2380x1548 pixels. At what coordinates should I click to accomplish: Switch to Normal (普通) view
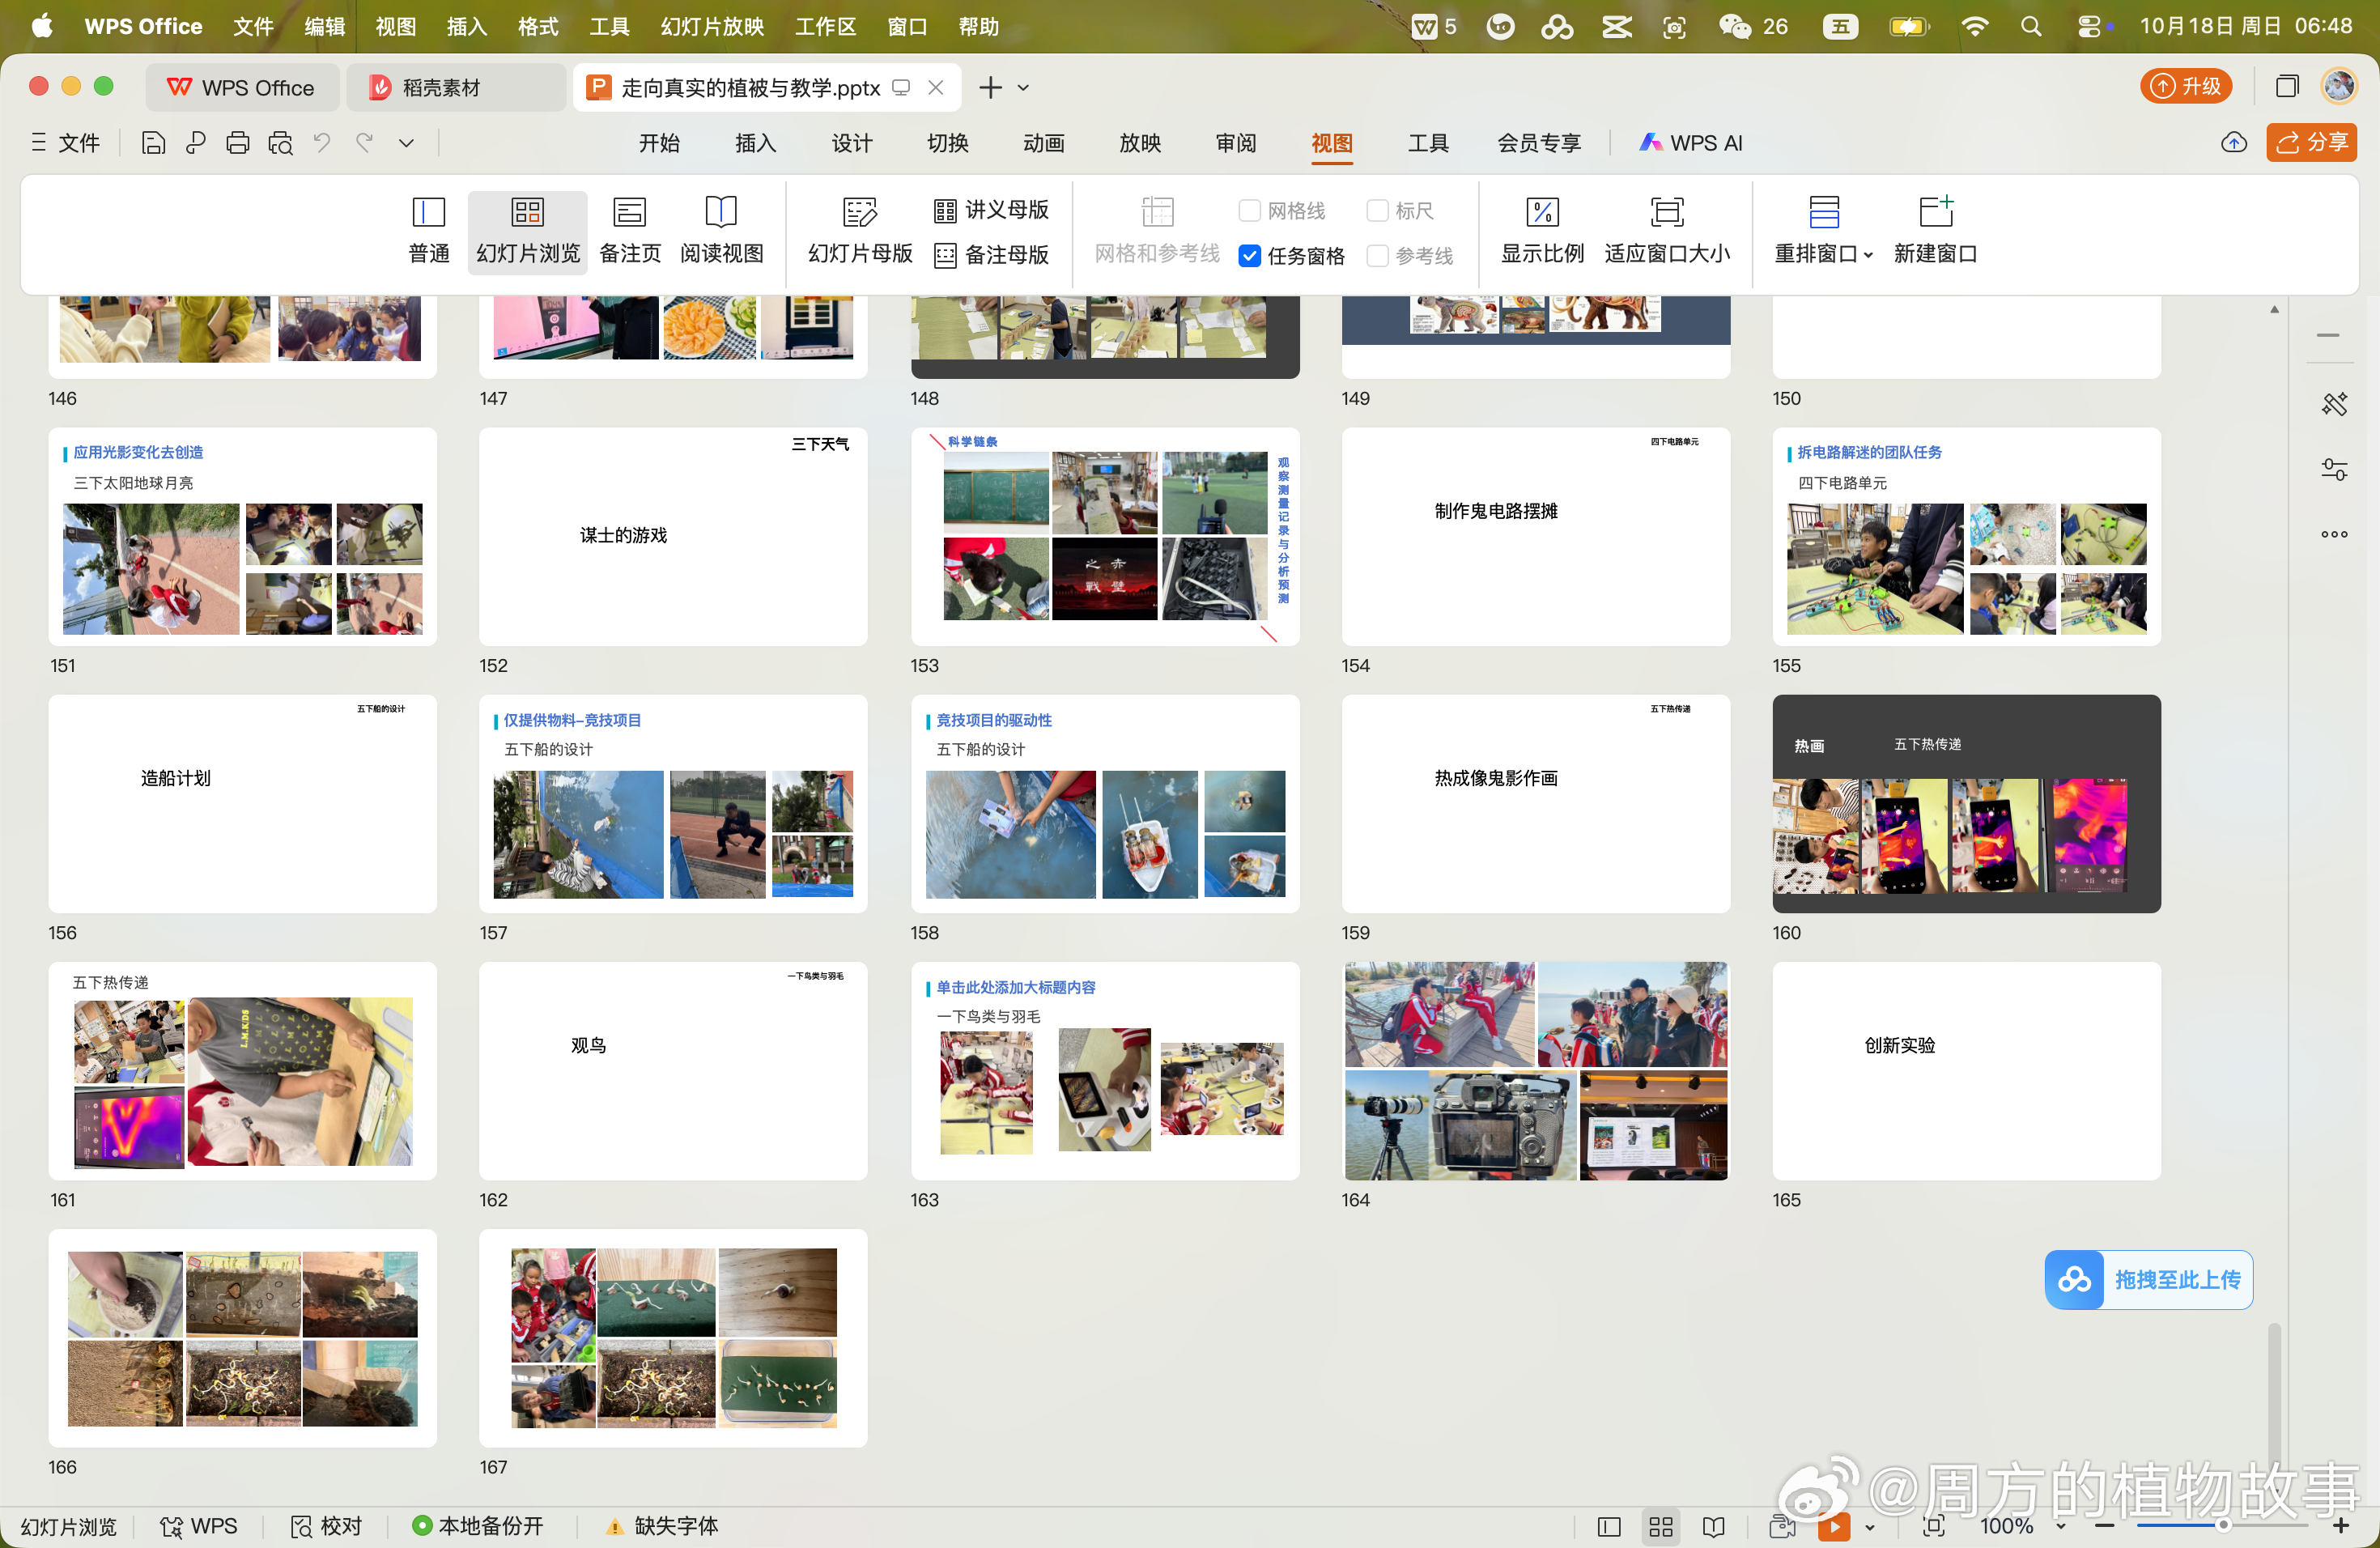(x=428, y=231)
